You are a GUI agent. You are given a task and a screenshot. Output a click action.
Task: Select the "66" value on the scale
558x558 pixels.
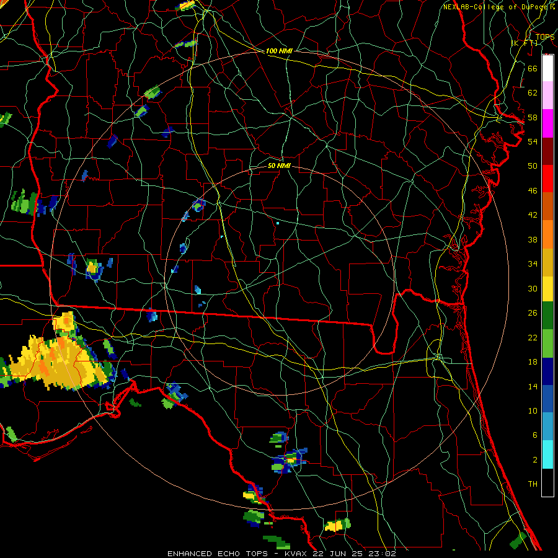click(x=533, y=68)
